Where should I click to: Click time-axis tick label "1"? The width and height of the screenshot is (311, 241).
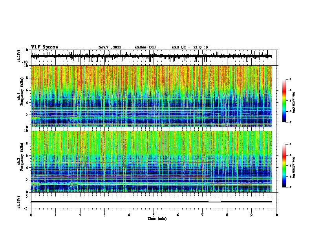coord(55,215)
